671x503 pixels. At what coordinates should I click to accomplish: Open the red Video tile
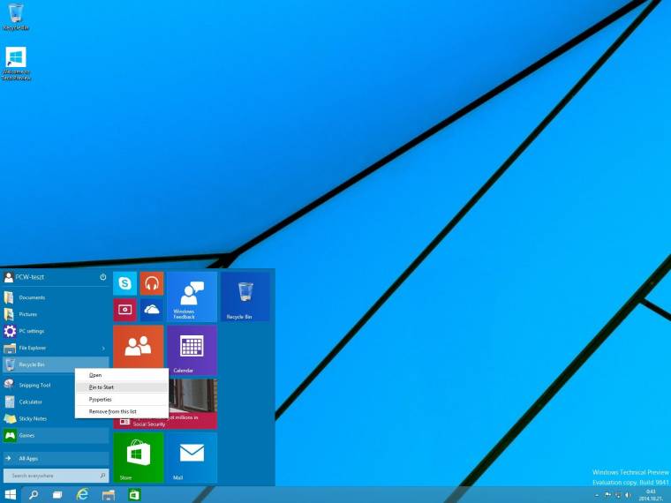pyautogui.click(x=125, y=310)
